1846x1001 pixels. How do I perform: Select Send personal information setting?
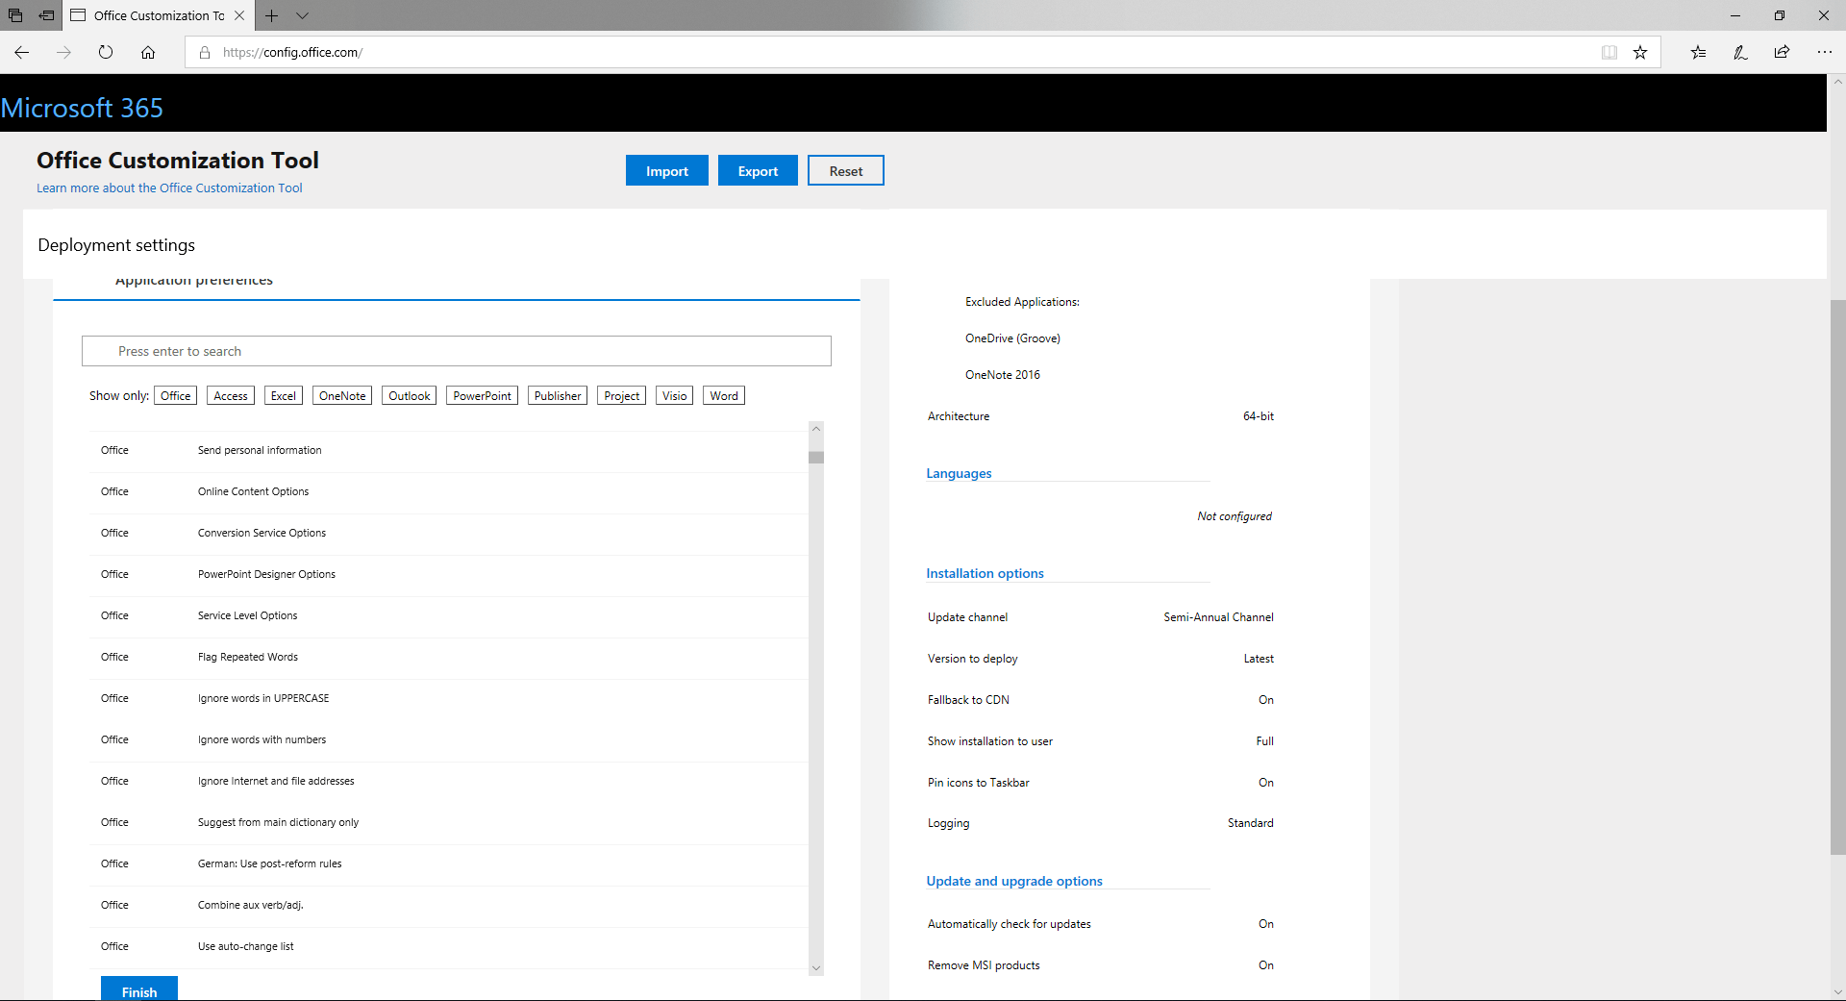tap(450, 450)
